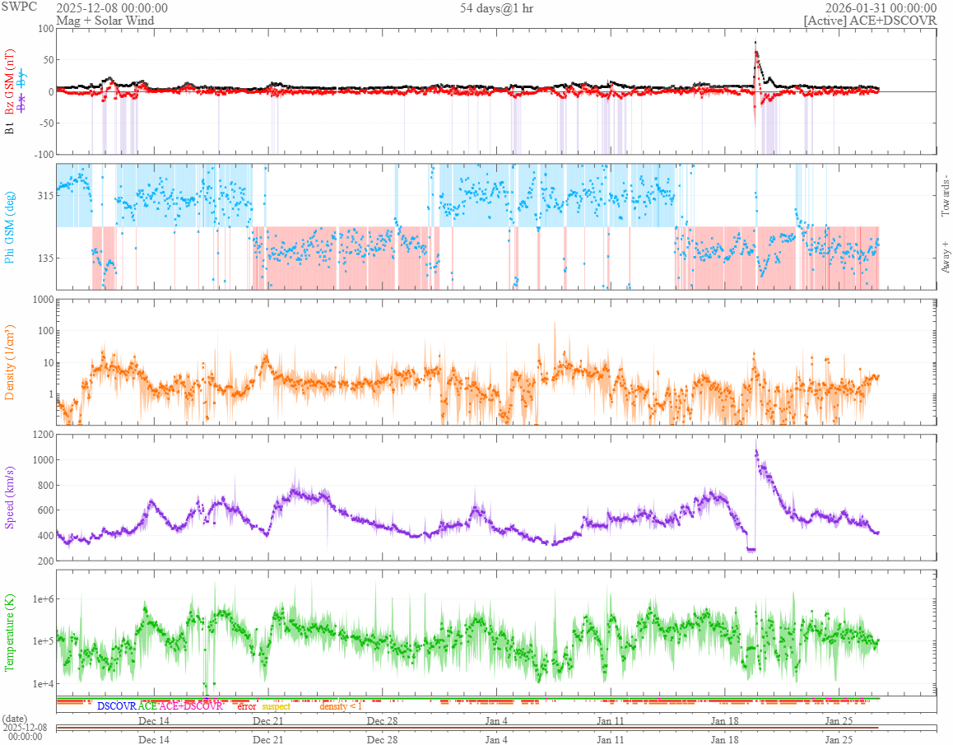Open the 54 days@1 hr time span menu
953x745 pixels.
tap(496, 8)
